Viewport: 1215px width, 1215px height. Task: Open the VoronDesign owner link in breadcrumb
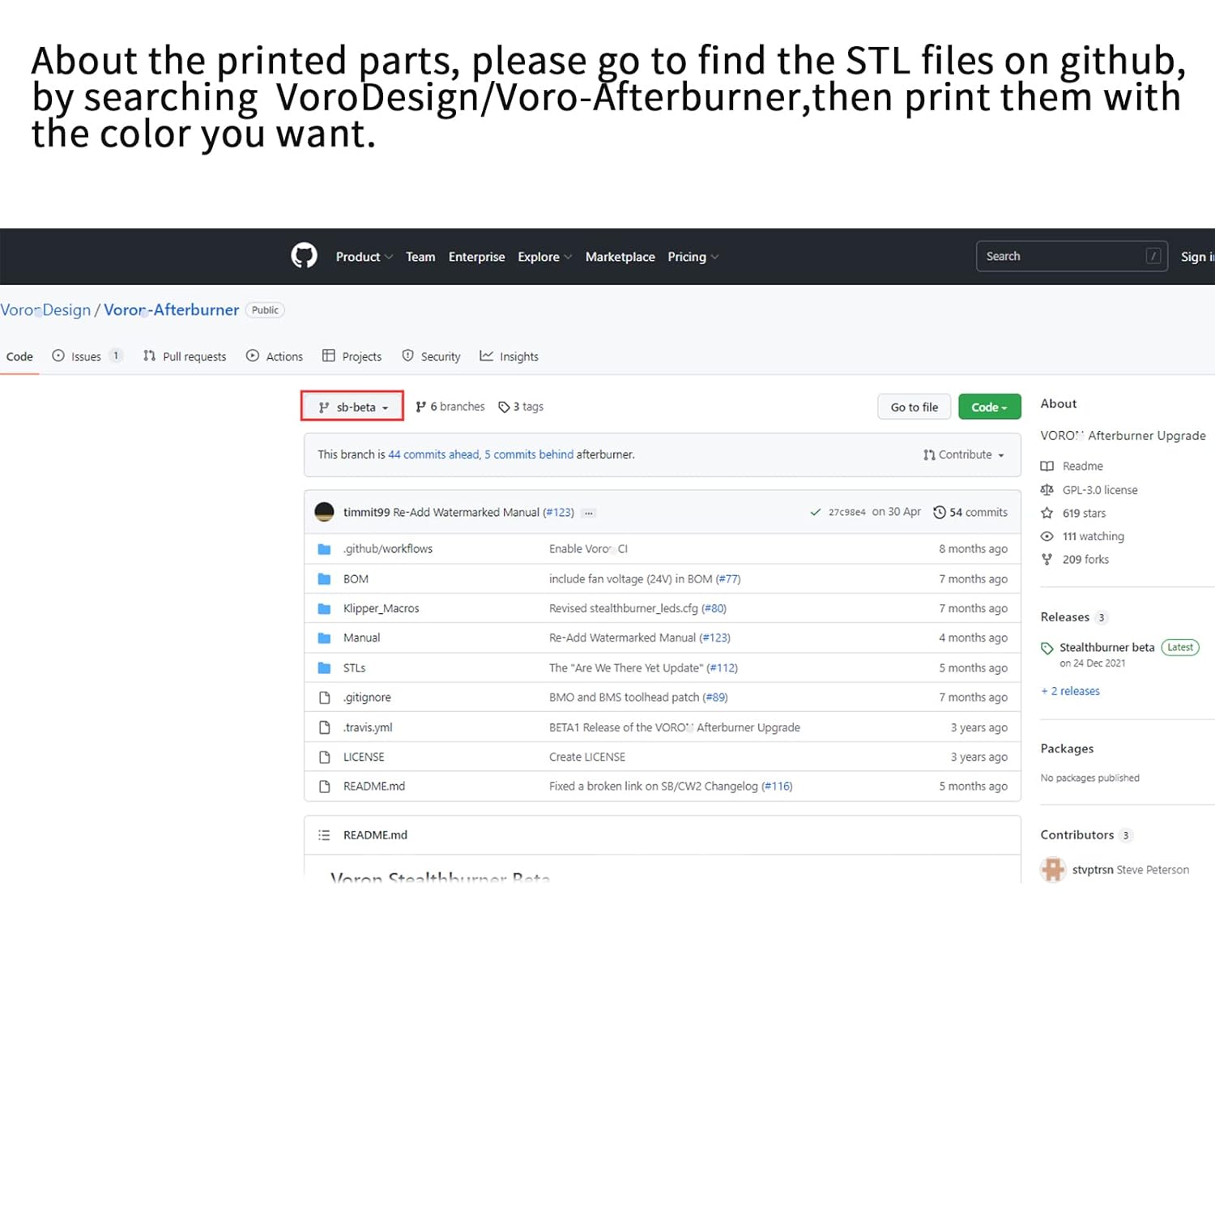[x=45, y=310]
